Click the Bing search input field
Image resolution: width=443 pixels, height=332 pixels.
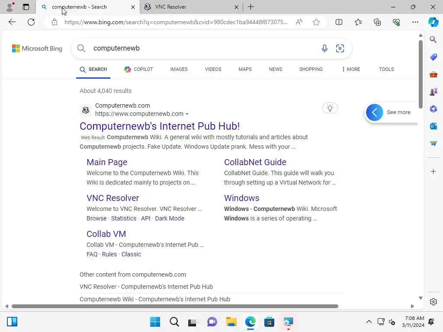[203, 48]
